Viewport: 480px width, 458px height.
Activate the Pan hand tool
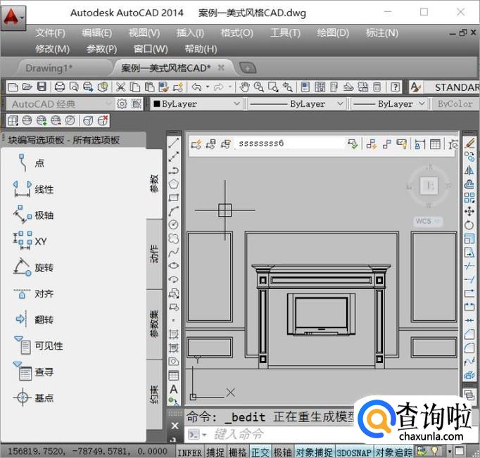tap(244, 87)
